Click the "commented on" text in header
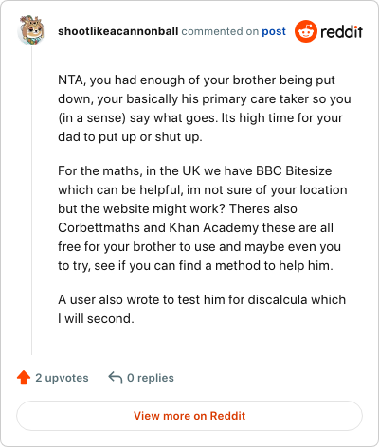This screenshot has width=379, height=447. [220, 31]
